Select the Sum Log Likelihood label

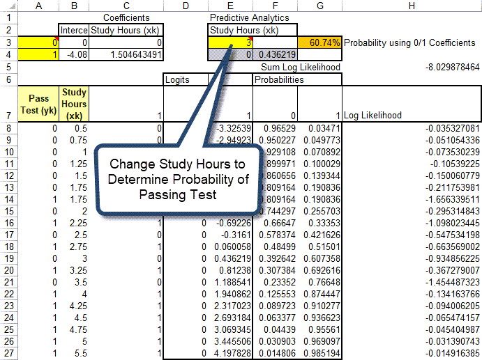[x=301, y=67]
